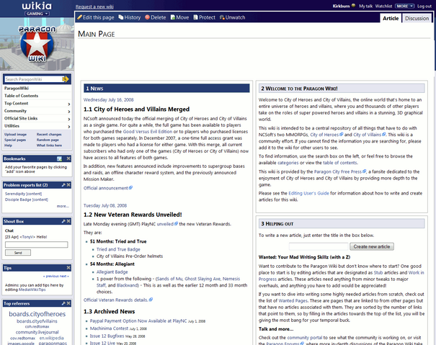Open boards.cityofheroes referrer link

pyautogui.click(x=37, y=314)
